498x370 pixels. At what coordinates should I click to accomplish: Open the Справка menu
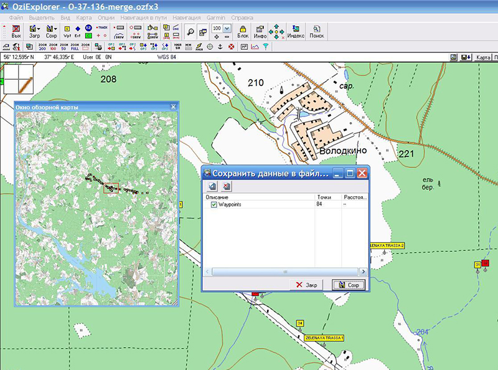coord(242,17)
